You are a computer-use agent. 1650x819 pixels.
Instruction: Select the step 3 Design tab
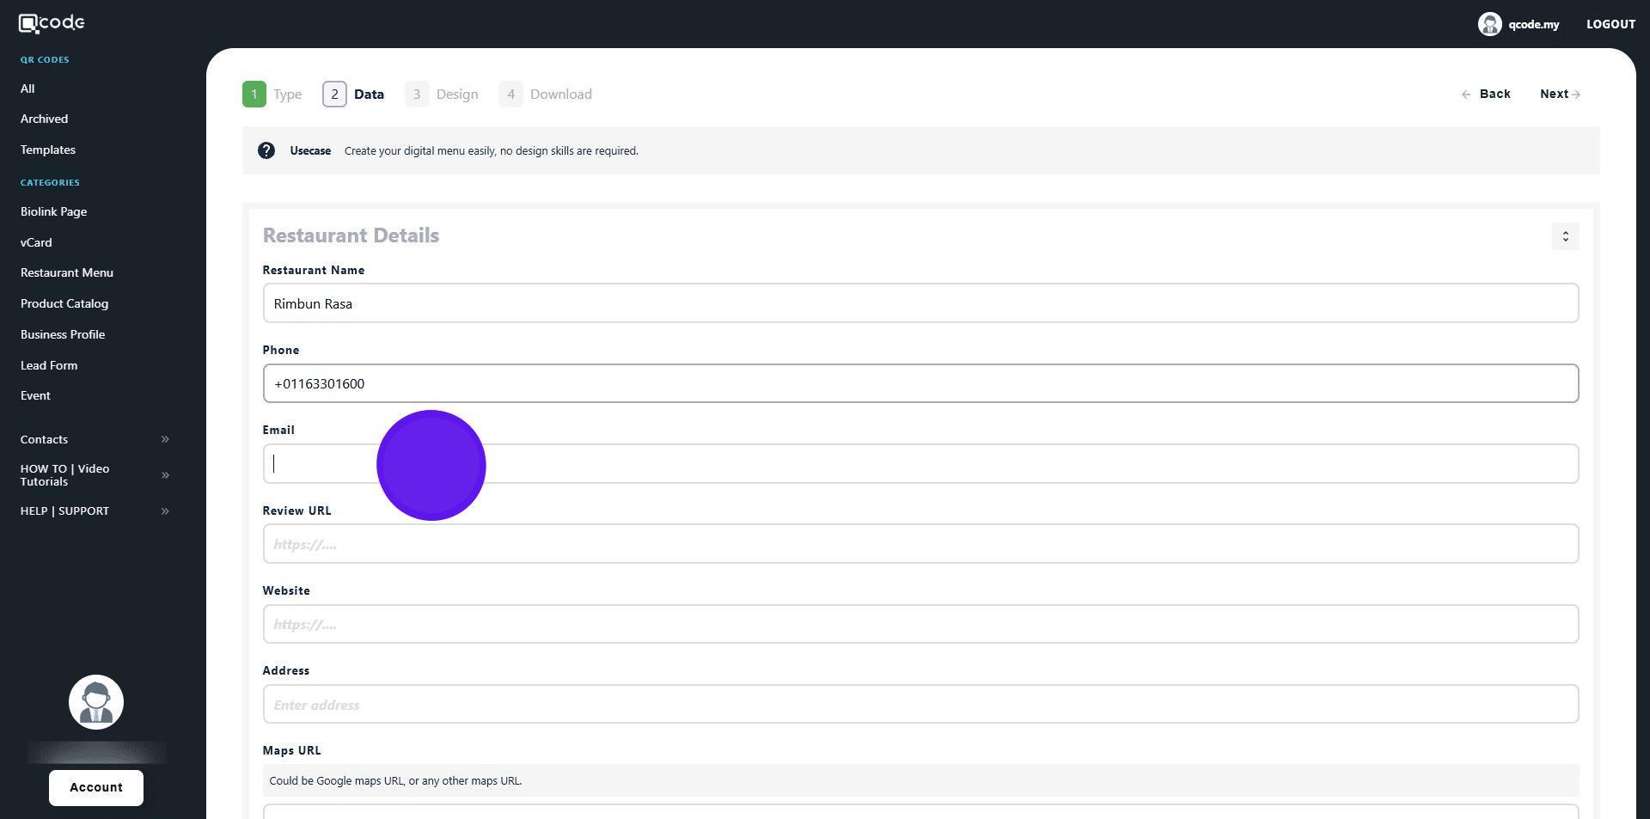tap(442, 95)
